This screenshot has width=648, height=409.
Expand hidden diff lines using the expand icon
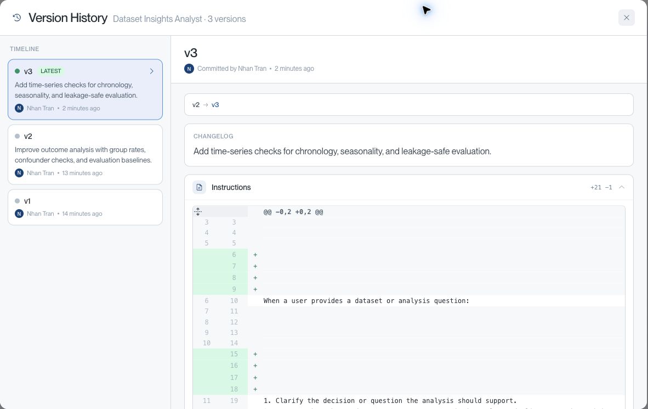click(x=198, y=211)
